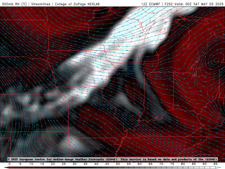Click the colorbar value label "30"
The image size is (225, 169).
75,164
